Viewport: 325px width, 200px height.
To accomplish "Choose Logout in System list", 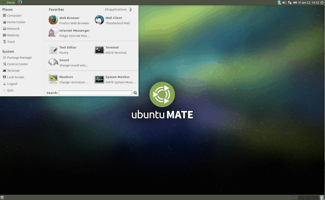I will [x=10, y=84].
